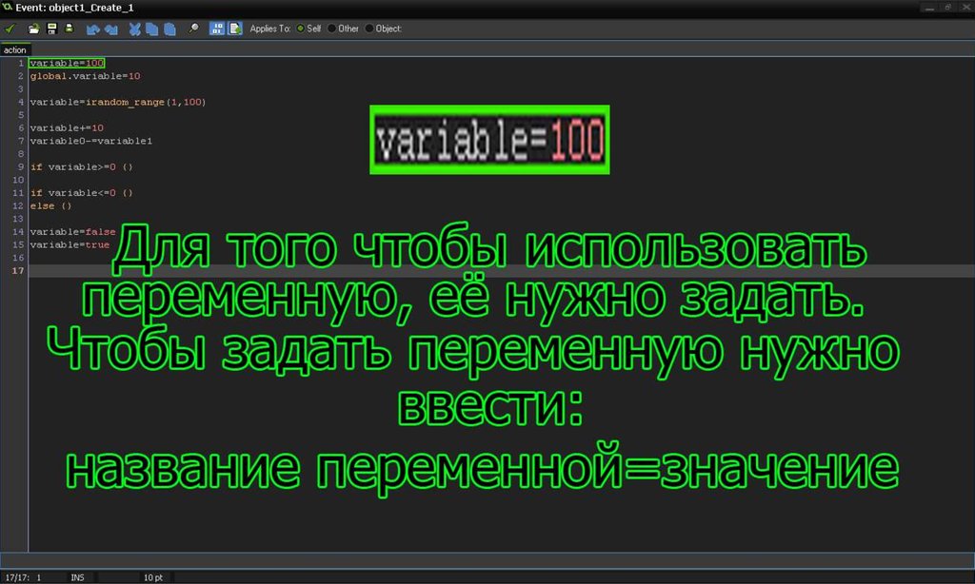Toggle the blue document toolbar button

point(234,29)
